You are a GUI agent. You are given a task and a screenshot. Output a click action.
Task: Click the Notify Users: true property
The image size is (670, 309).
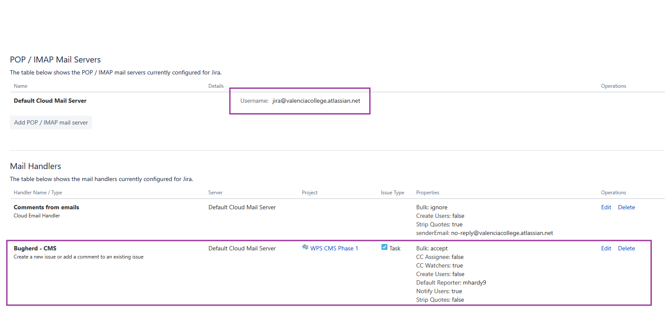[x=439, y=291]
